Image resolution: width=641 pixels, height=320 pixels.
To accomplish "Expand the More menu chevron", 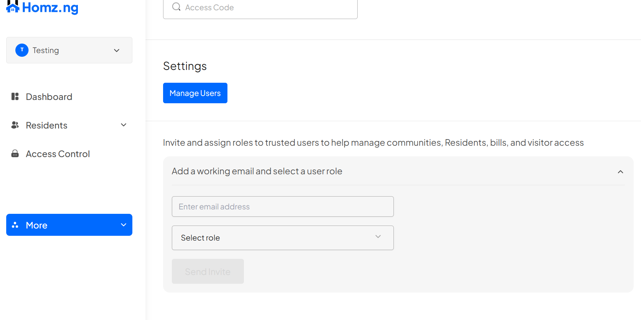I will click(x=124, y=225).
